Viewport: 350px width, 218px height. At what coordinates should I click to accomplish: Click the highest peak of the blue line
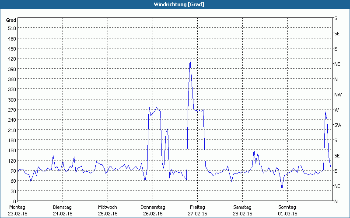(x=190, y=58)
